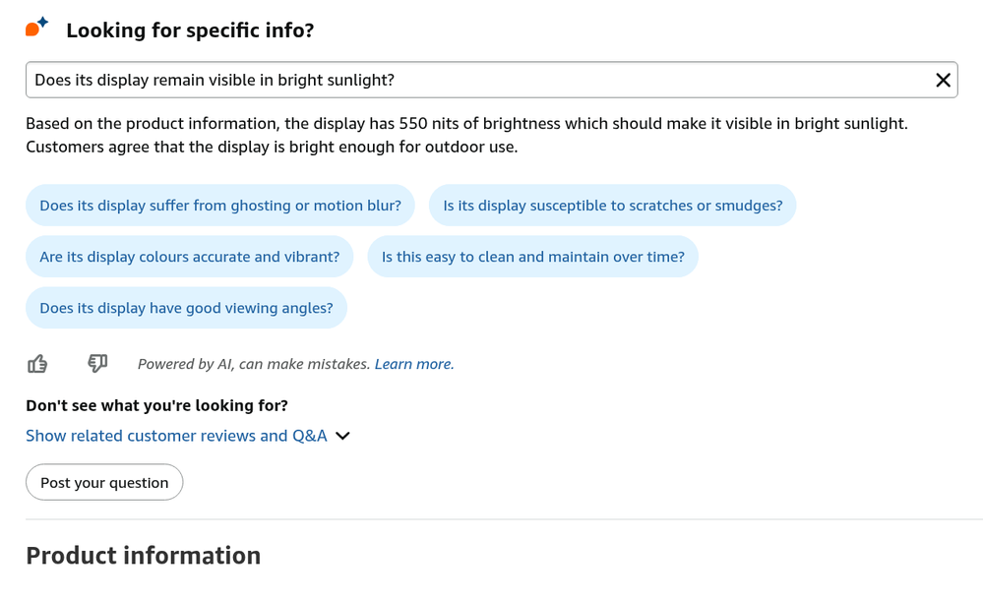The width and height of the screenshot is (983, 599).
Task: Click the orange AI sparkle icon
Action: (x=36, y=28)
